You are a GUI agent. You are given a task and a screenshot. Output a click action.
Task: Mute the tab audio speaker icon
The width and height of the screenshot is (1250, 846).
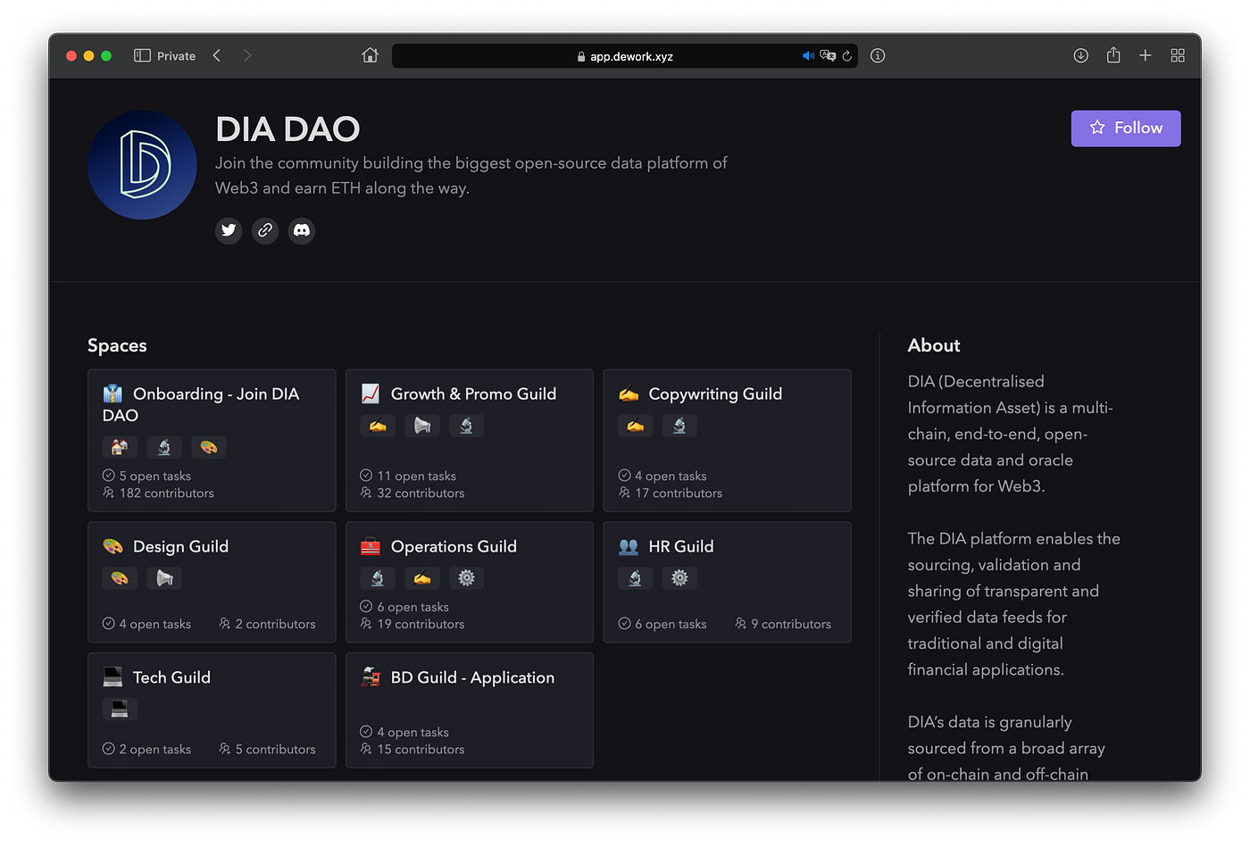[x=808, y=56]
